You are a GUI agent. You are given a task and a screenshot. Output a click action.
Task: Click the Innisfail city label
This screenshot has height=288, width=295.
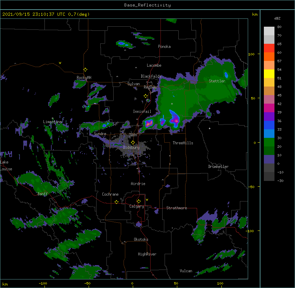pyautogui.click(x=142, y=112)
